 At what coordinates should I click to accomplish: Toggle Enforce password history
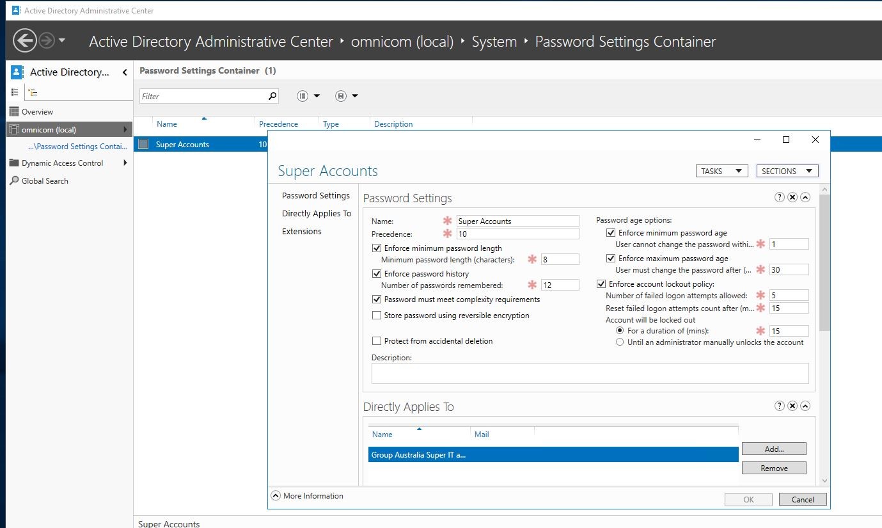(377, 274)
